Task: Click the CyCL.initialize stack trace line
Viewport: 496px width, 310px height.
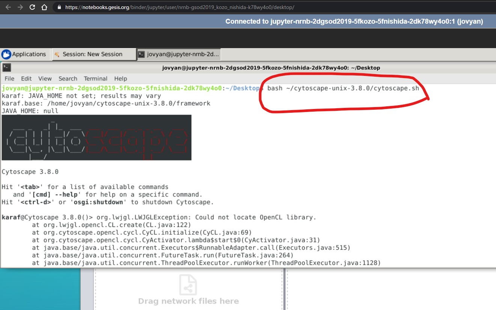Action: [x=142, y=233]
